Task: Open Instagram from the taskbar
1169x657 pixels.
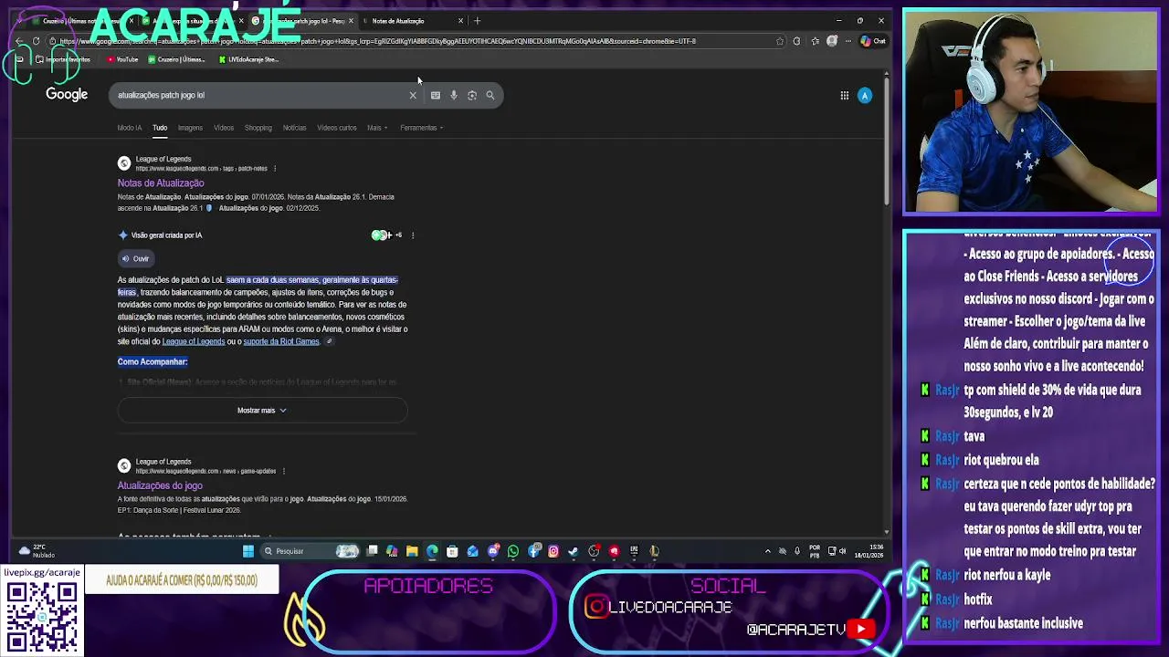Action: click(553, 551)
